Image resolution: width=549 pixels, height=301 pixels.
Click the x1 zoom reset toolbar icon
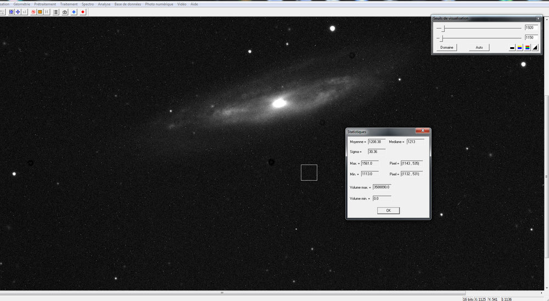click(x=25, y=12)
